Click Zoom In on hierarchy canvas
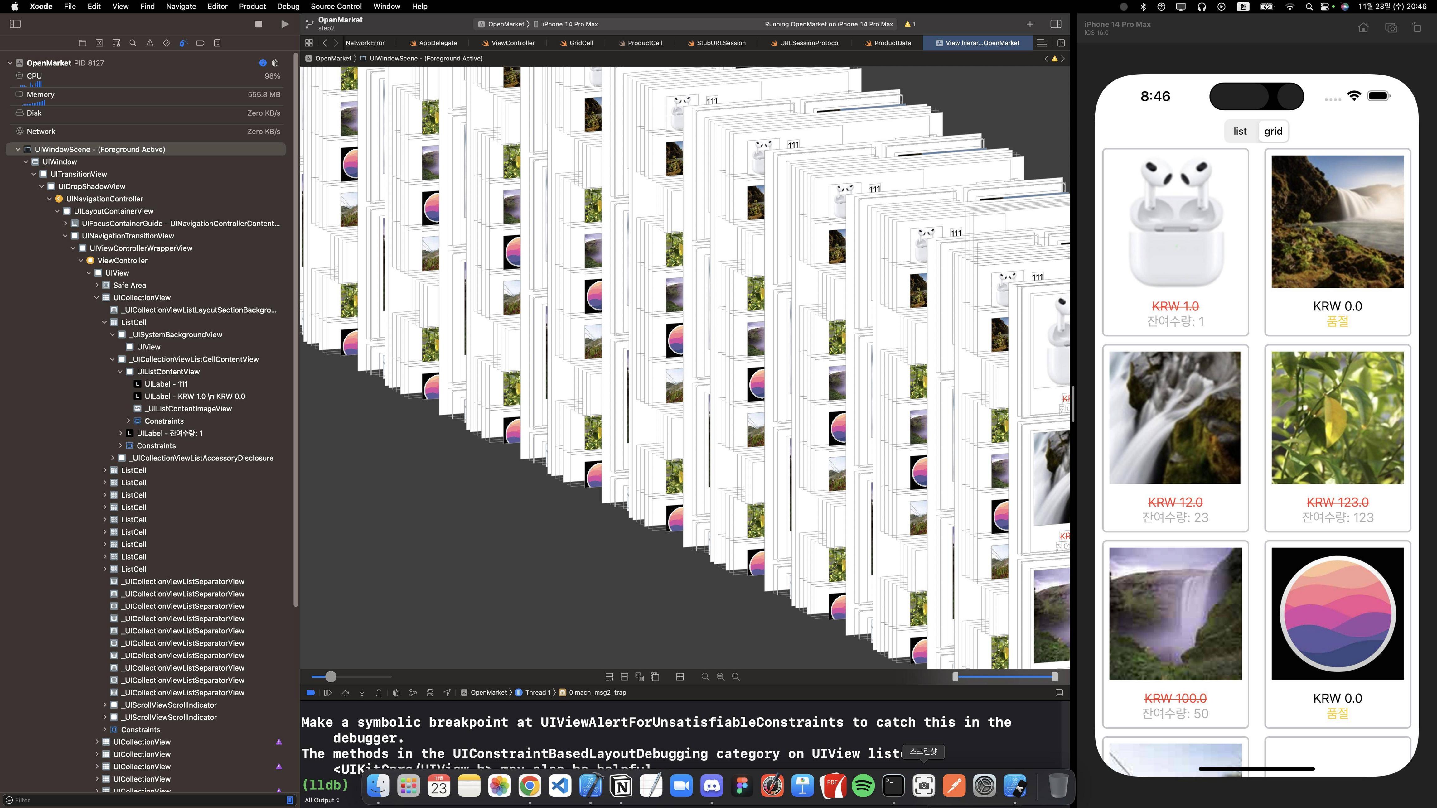1437x808 pixels. click(736, 676)
